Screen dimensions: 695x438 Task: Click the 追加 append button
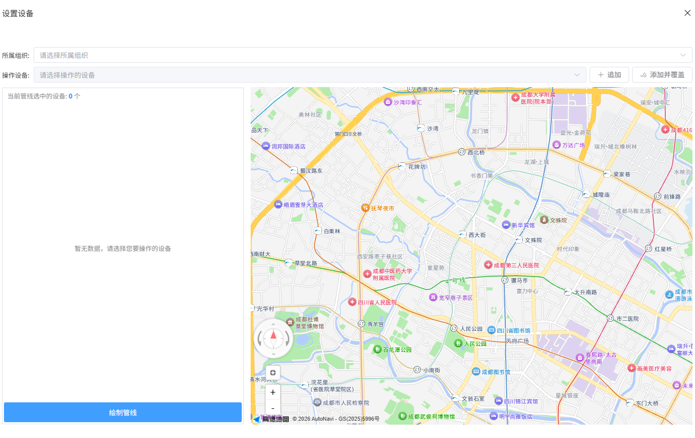(609, 75)
